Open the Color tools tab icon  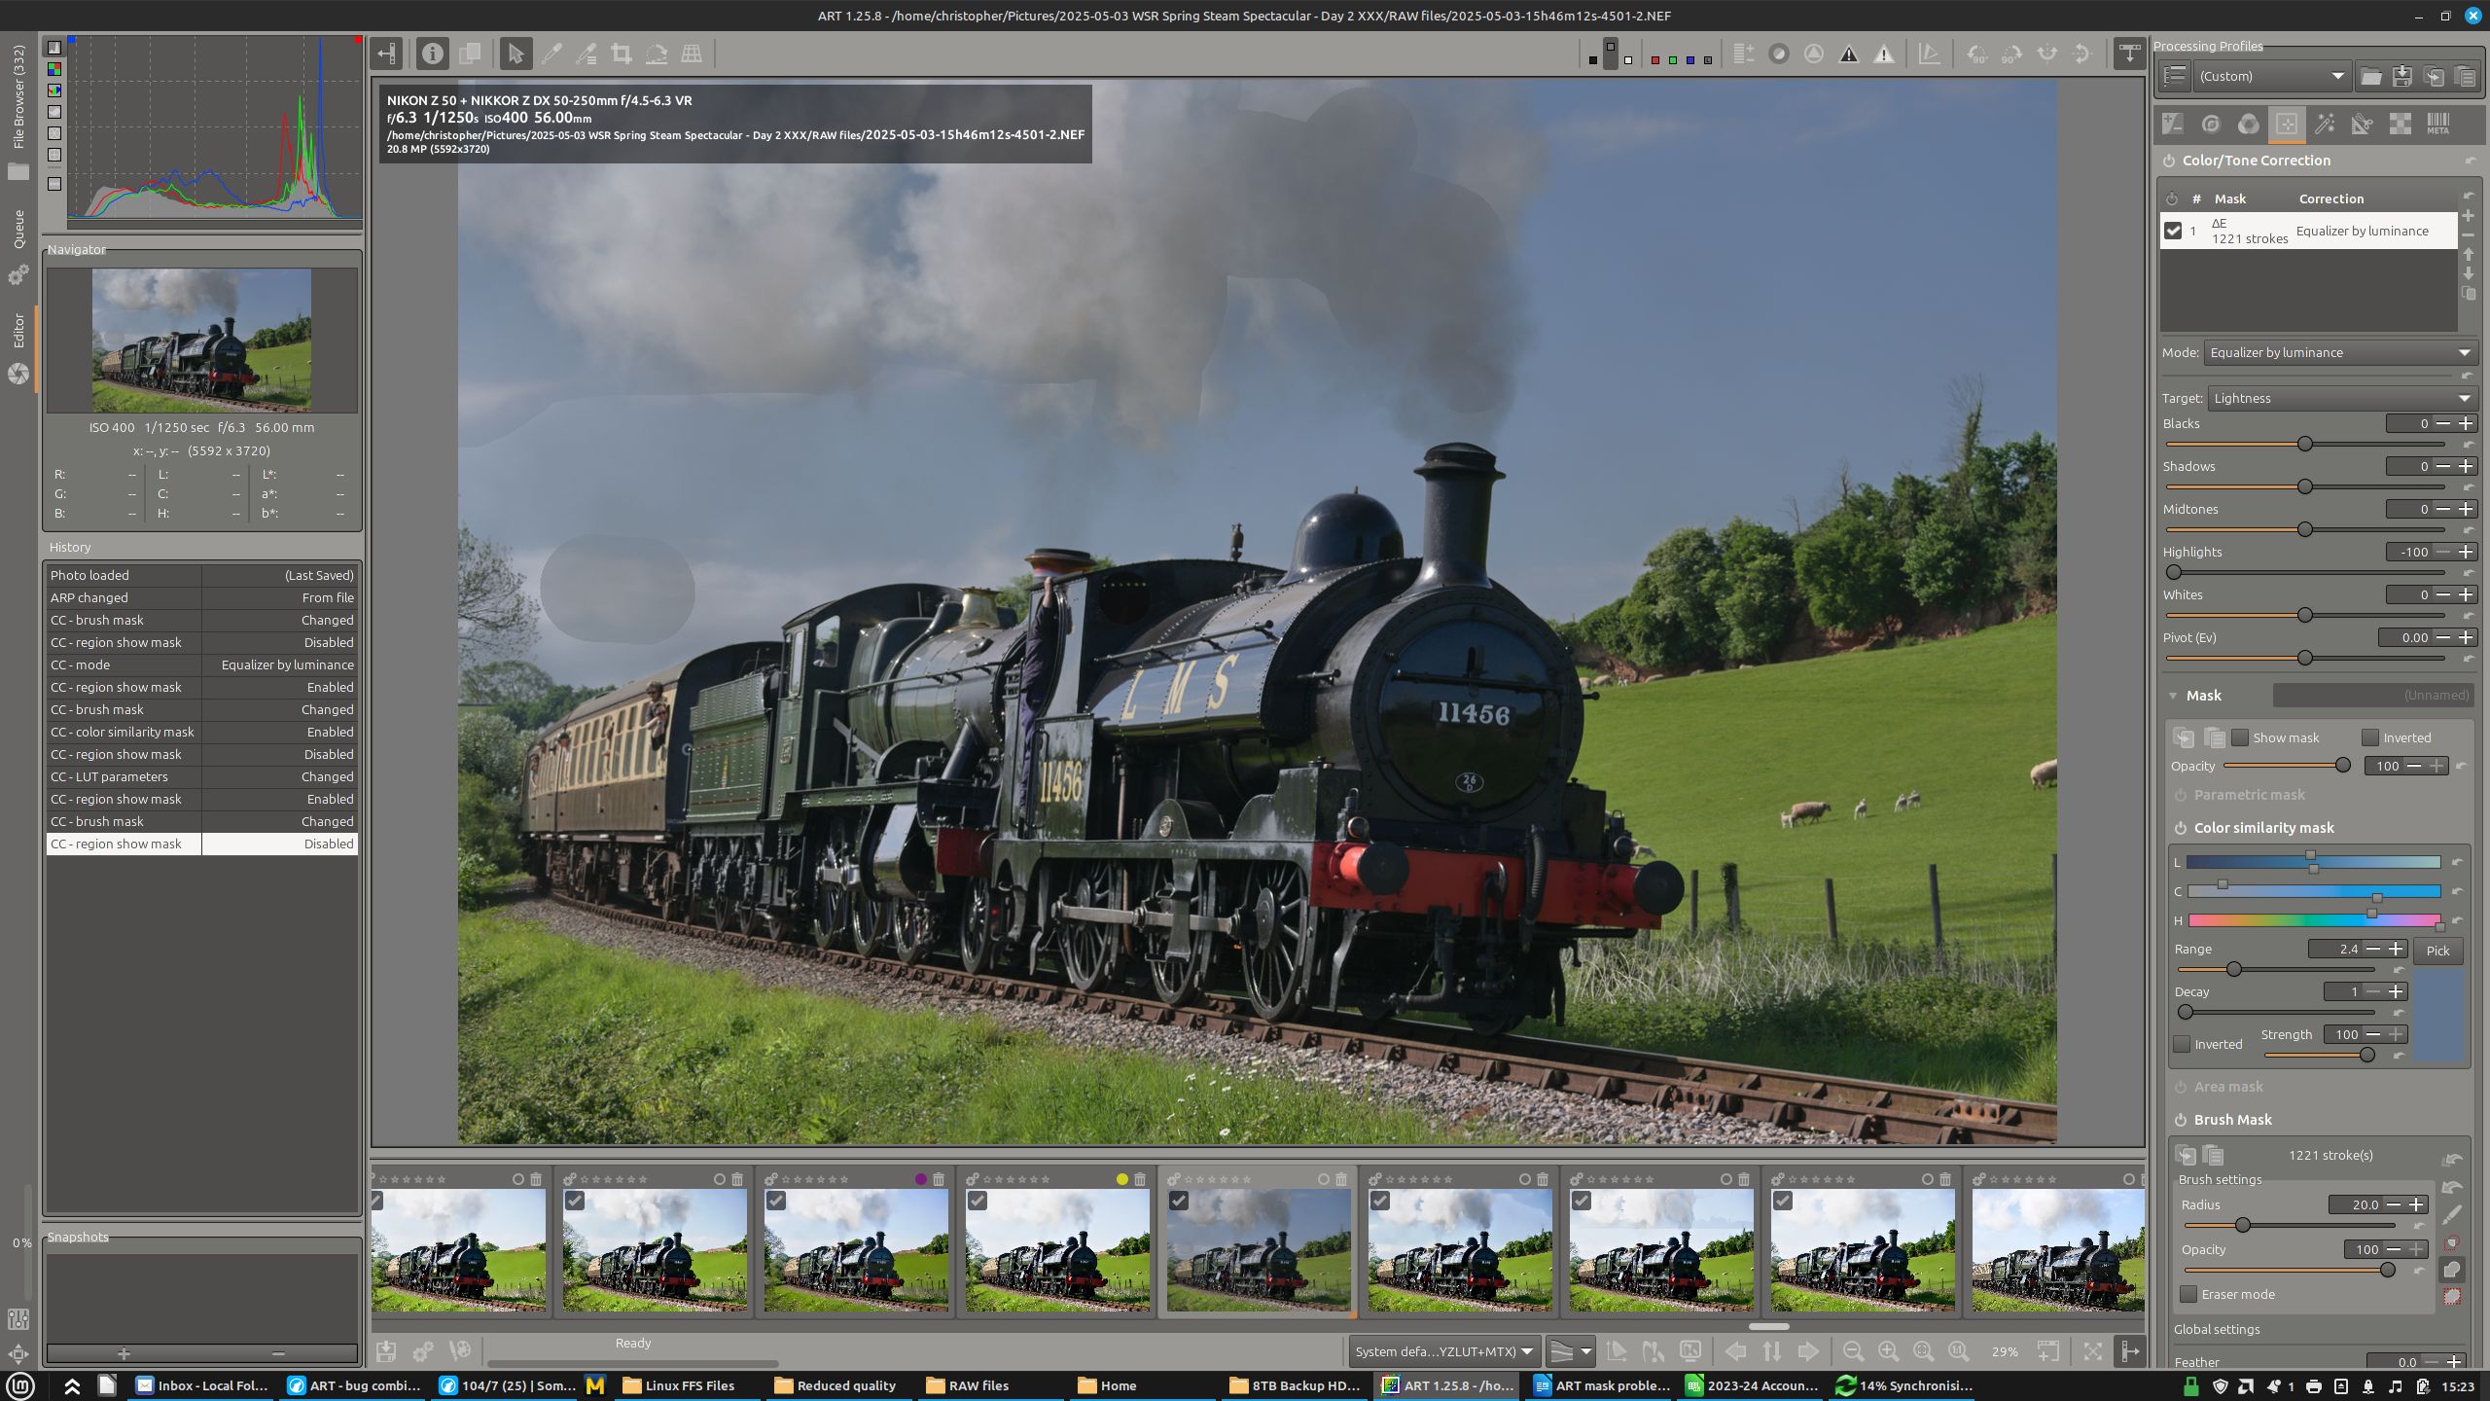(2248, 124)
